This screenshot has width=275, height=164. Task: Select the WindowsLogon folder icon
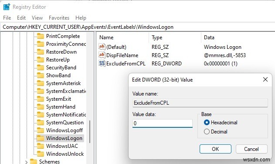[41, 138]
